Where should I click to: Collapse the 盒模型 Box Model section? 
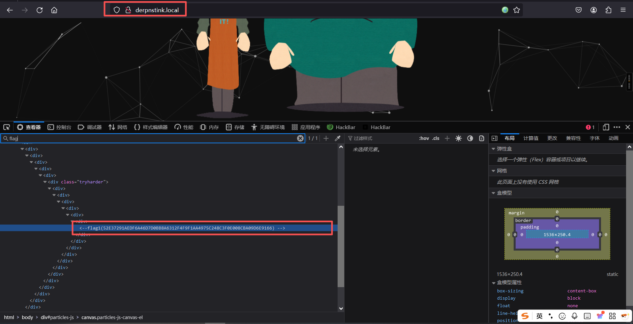click(494, 193)
